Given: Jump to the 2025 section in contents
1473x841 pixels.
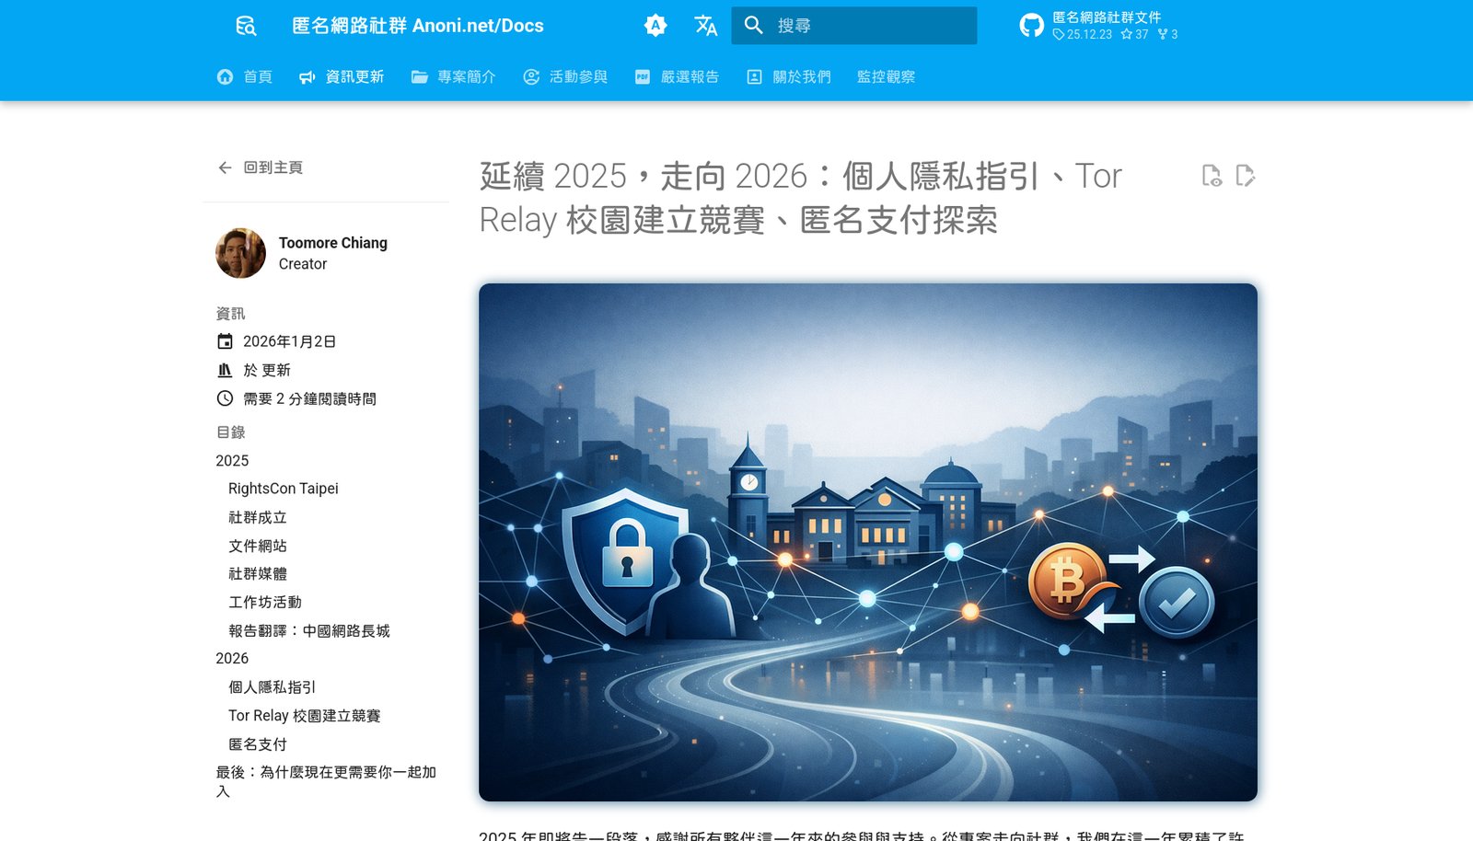Looking at the screenshot, I should pyautogui.click(x=232, y=461).
